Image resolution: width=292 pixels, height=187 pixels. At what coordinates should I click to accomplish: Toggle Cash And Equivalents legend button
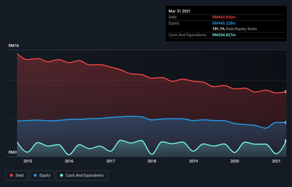pyautogui.click(x=82, y=176)
